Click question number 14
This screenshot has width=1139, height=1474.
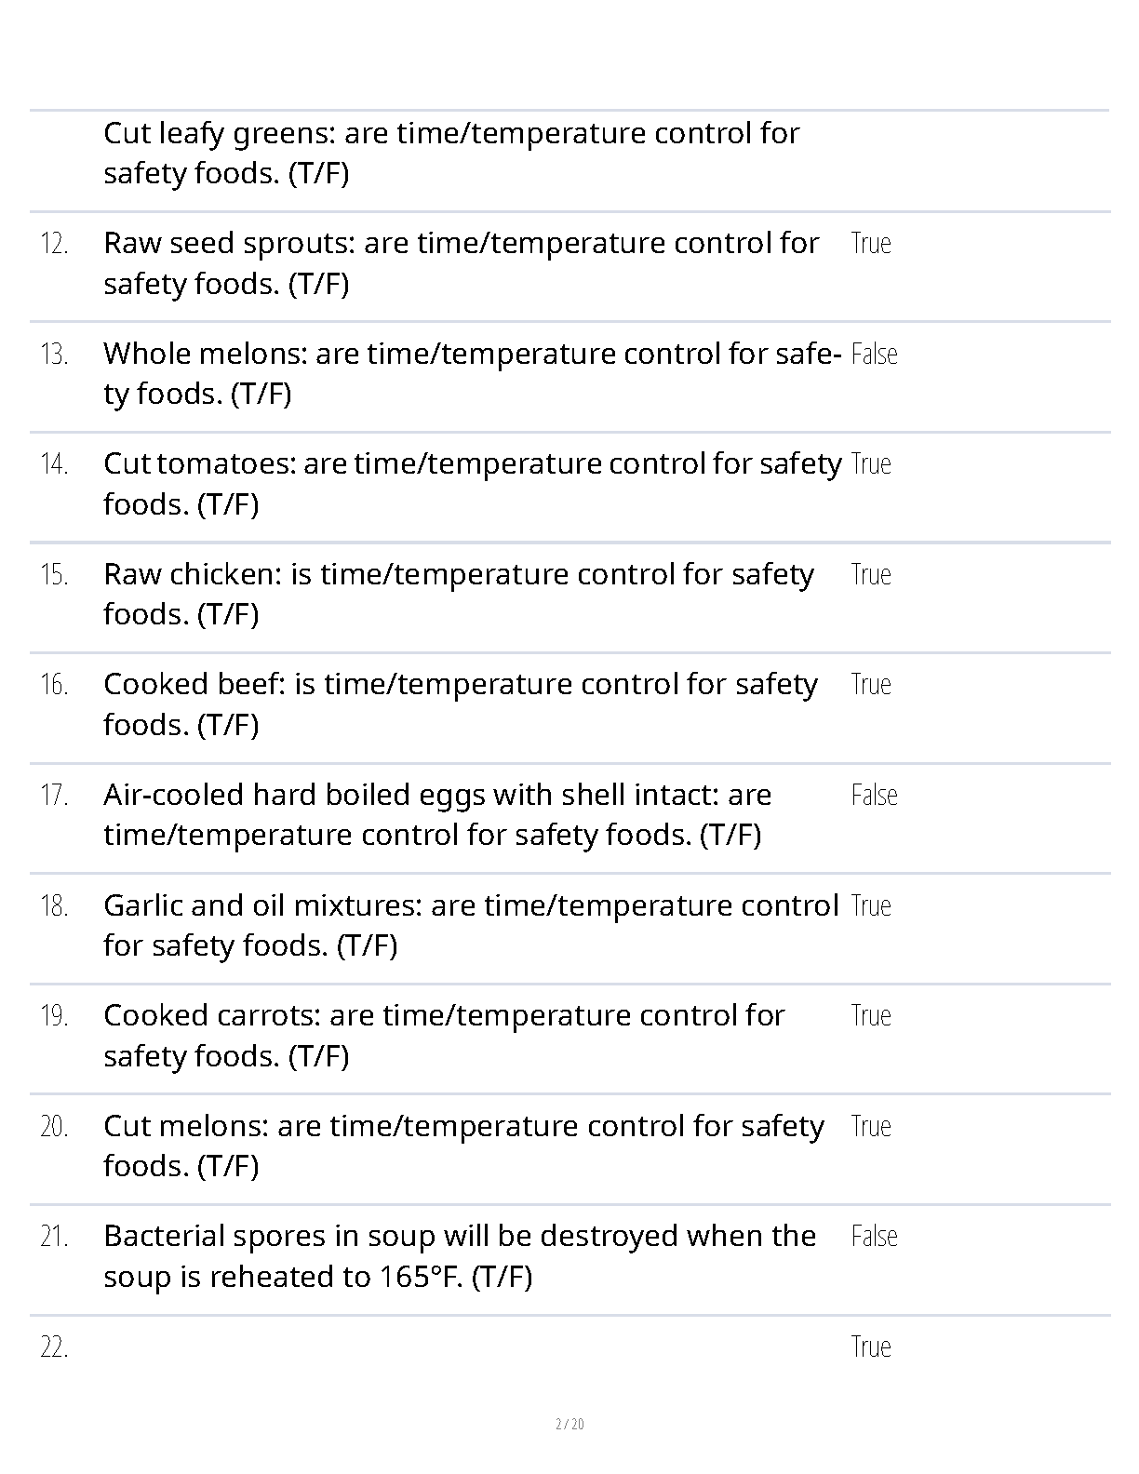coord(54,463)
